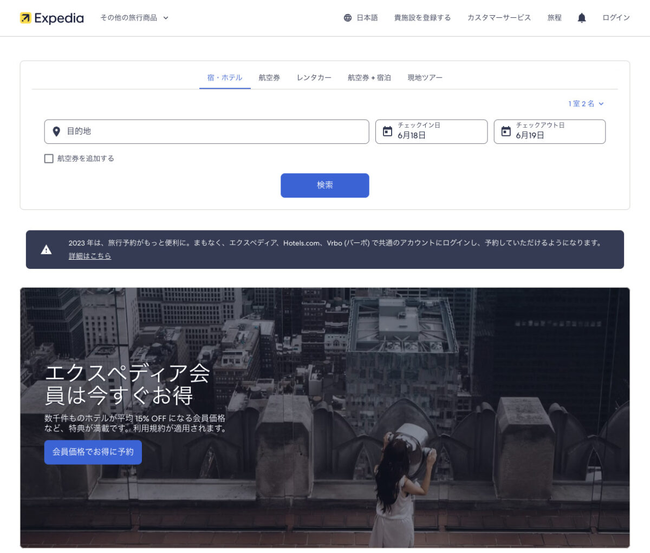Open the check-out date calendar icon
Viewport: 650px width, 553px height.
coord(505,130)
